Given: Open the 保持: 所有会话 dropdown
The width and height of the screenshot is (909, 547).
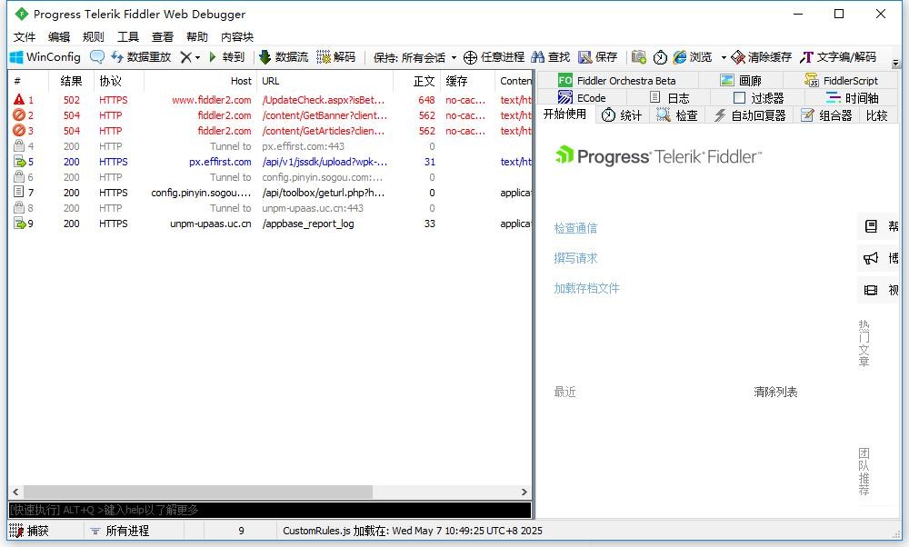Looking at the screenshot, I should [x=415, y=57].
